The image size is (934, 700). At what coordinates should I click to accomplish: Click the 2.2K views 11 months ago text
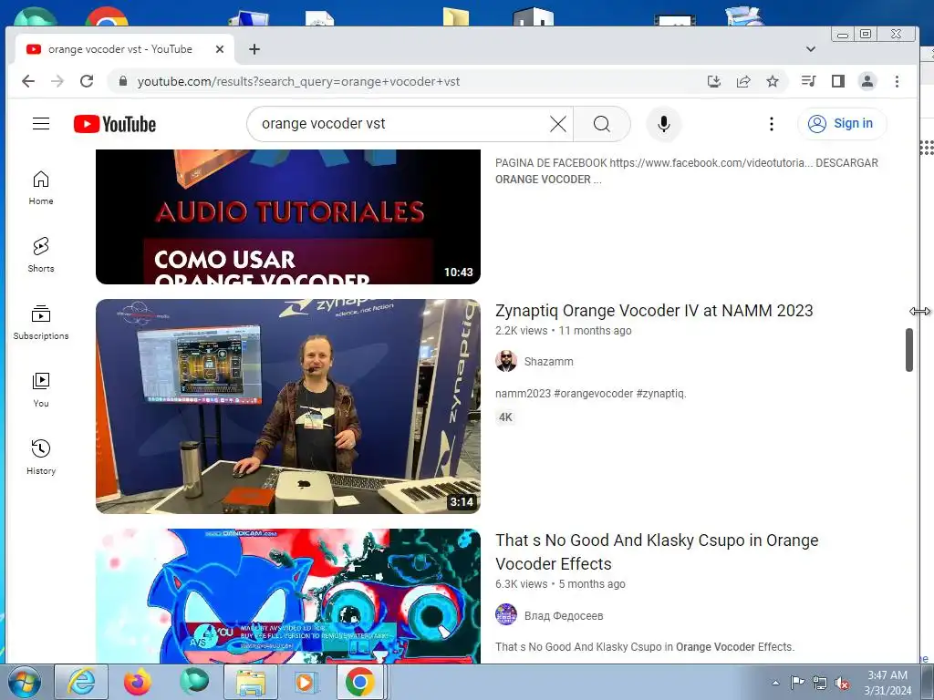[x=563, y=330]
